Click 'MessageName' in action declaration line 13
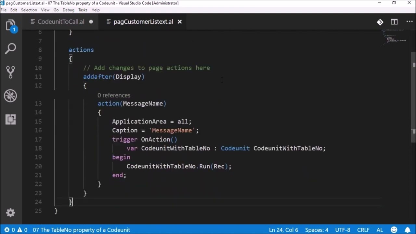Screen dimensions: 416x234 pyautogui.click(x=143, y=103)
